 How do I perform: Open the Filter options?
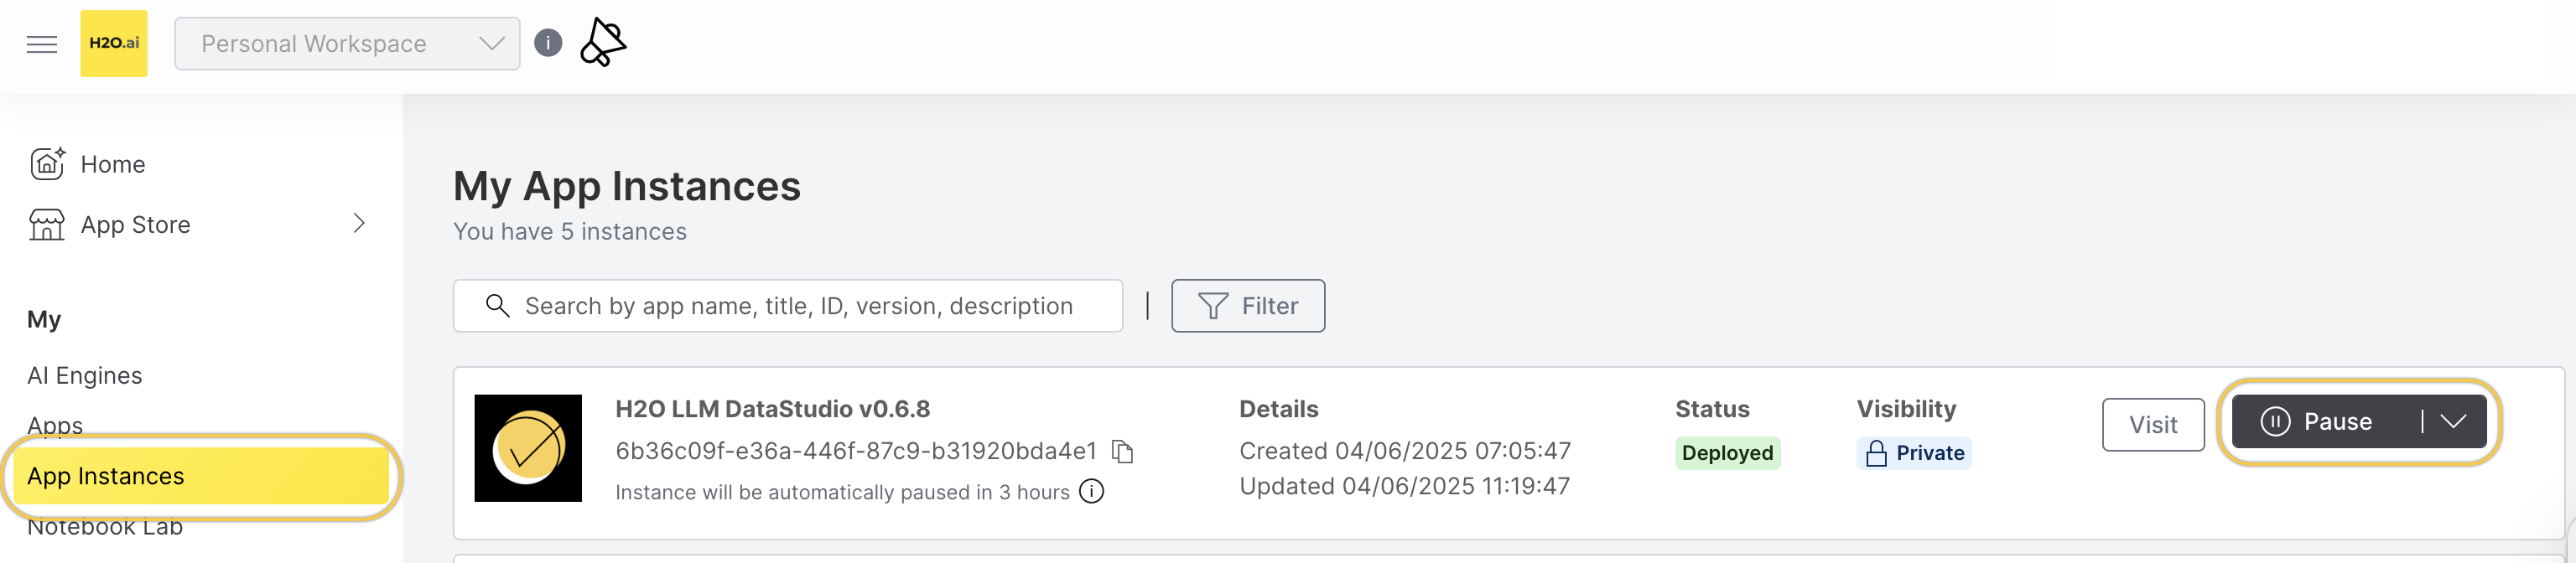pyautogui.click(x=1248, y=306)
